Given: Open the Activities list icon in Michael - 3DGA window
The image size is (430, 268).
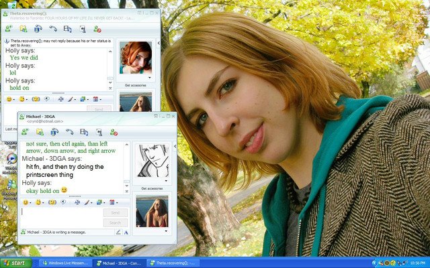Looking at the screenshot, I should (x=84, y=132).
